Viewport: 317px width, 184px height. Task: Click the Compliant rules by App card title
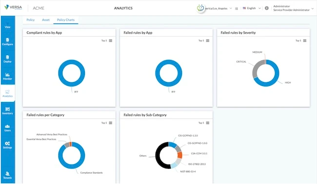(x=44, y=33)
